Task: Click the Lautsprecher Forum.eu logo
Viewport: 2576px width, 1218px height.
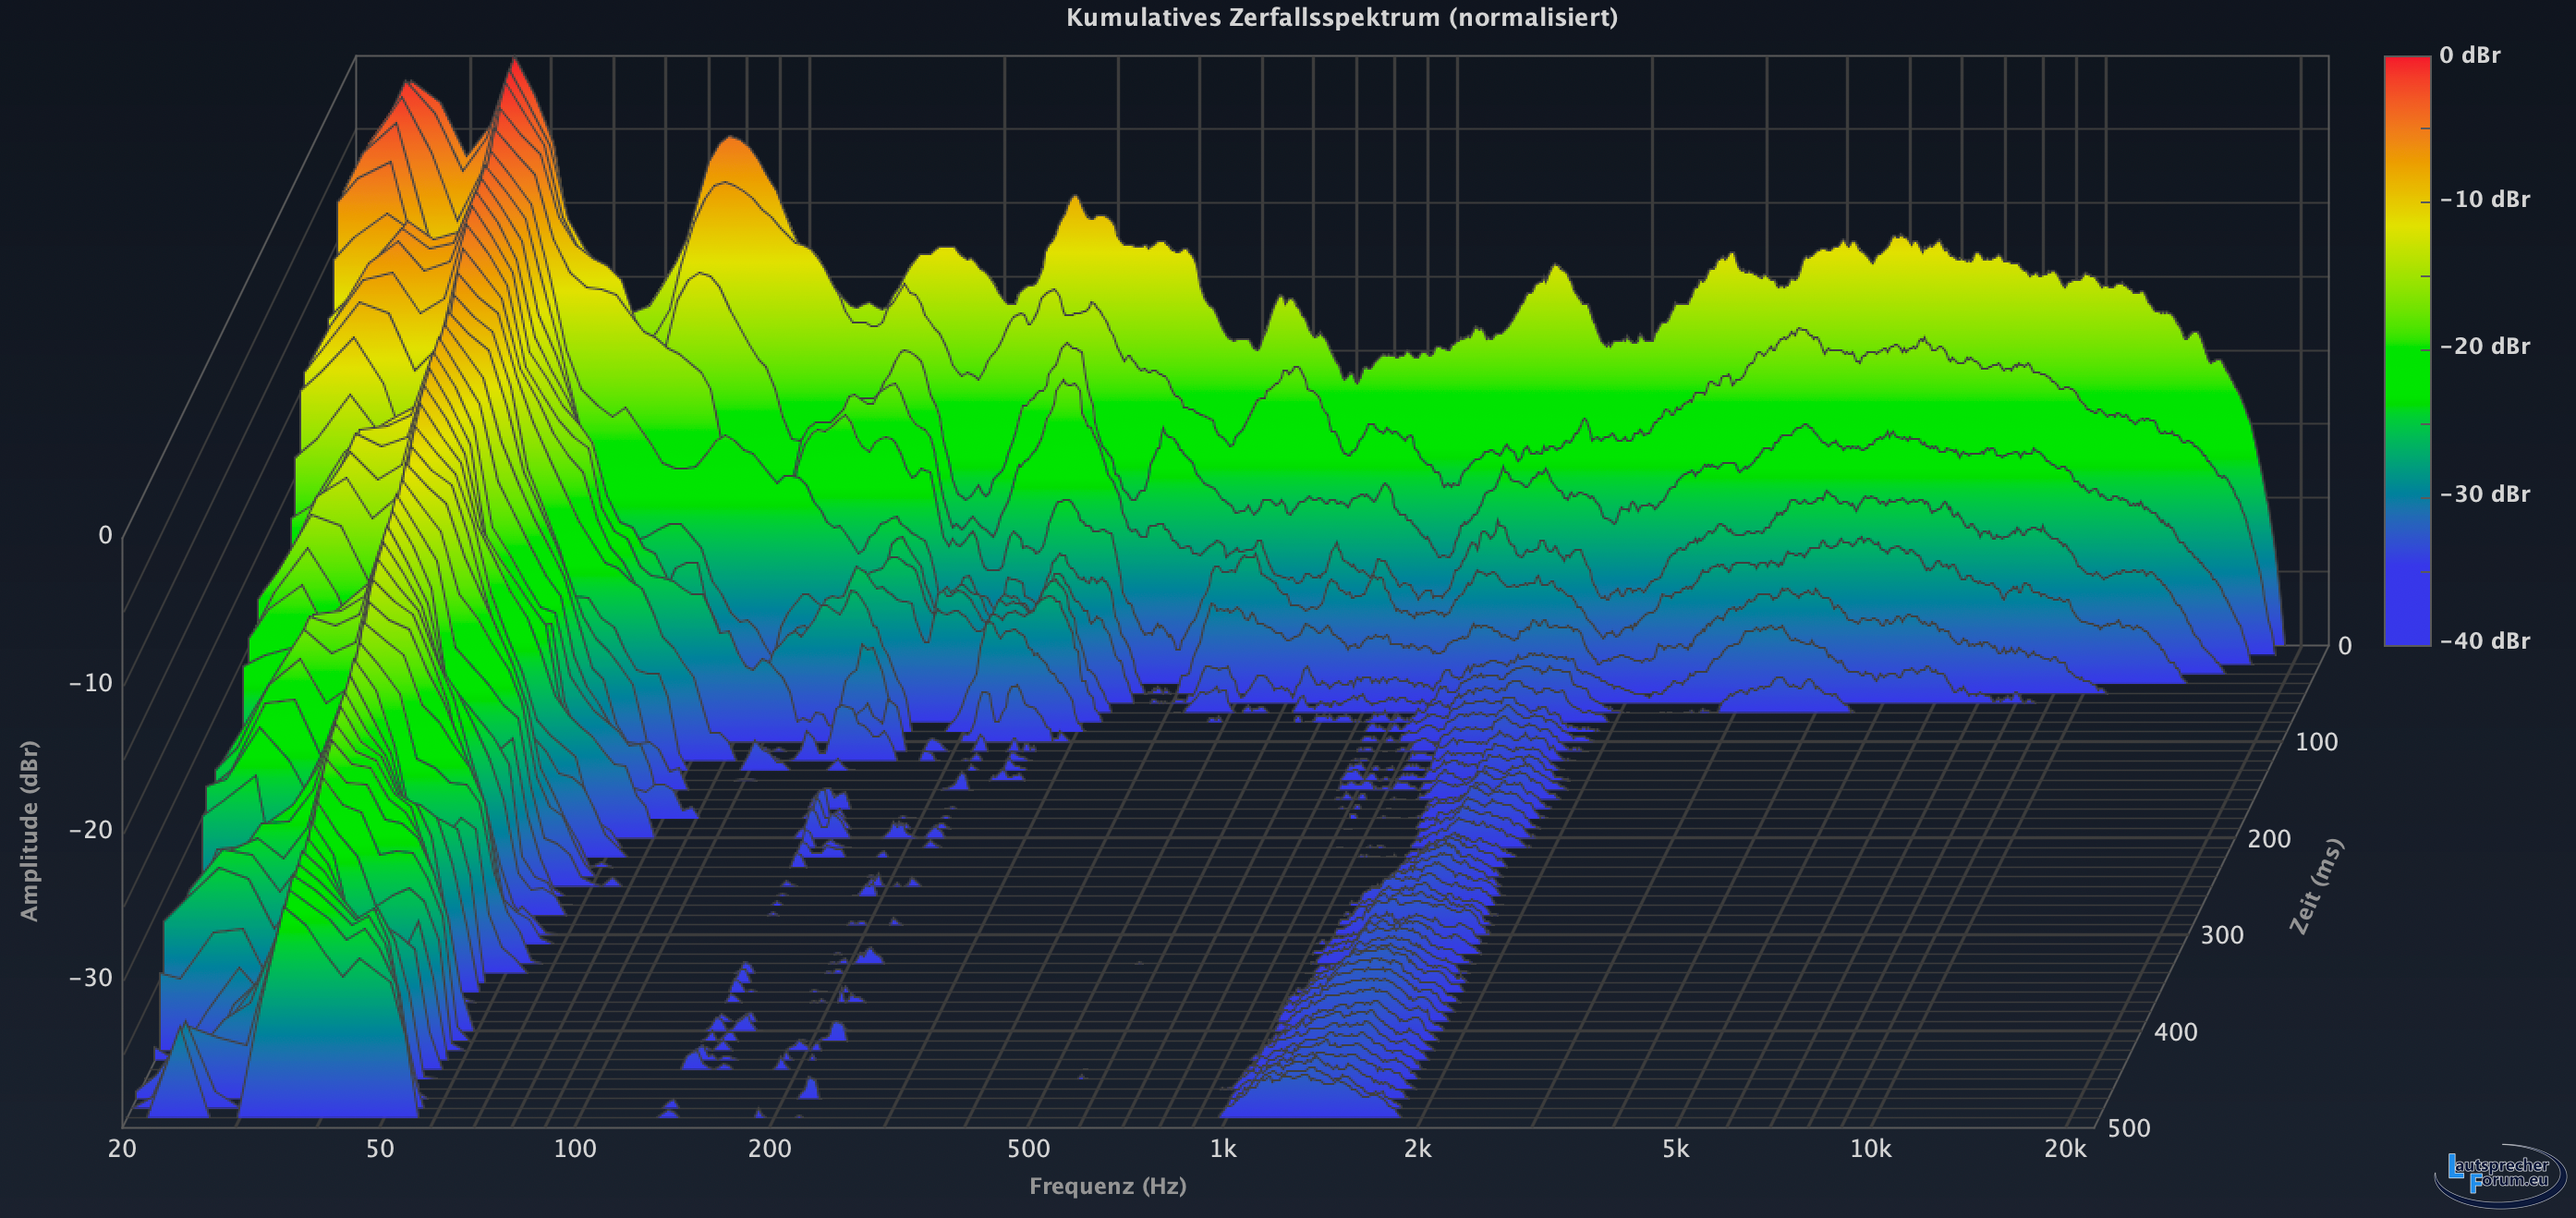Action: point(2499,1174)
